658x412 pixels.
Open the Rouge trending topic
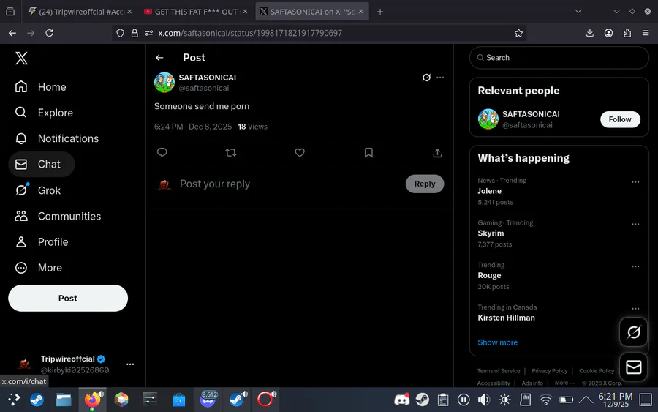[x=489, y=275]
